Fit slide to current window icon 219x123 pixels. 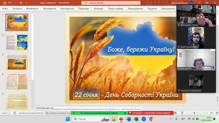tap(217, 113)
